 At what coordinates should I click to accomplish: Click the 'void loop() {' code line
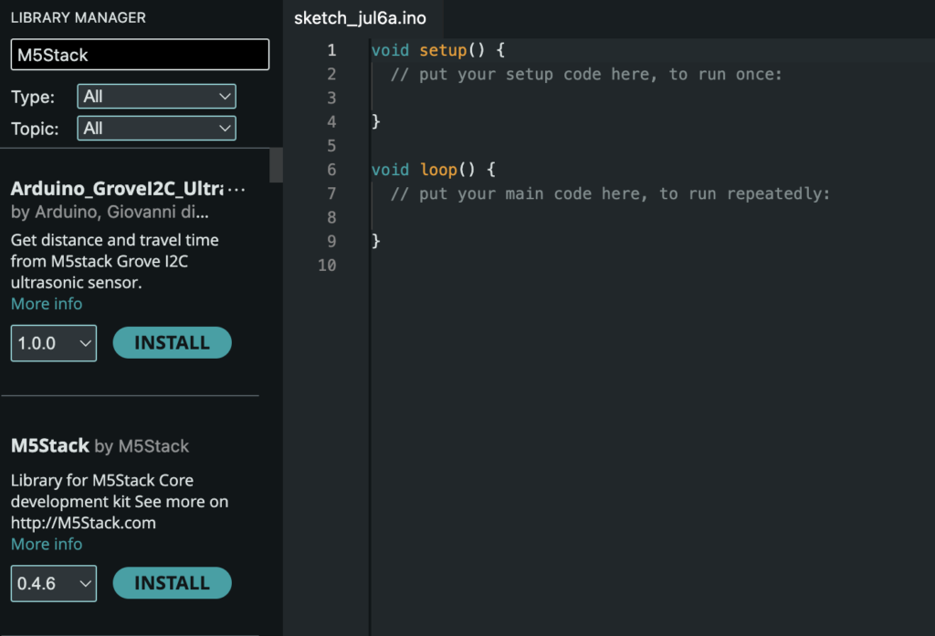434,170
